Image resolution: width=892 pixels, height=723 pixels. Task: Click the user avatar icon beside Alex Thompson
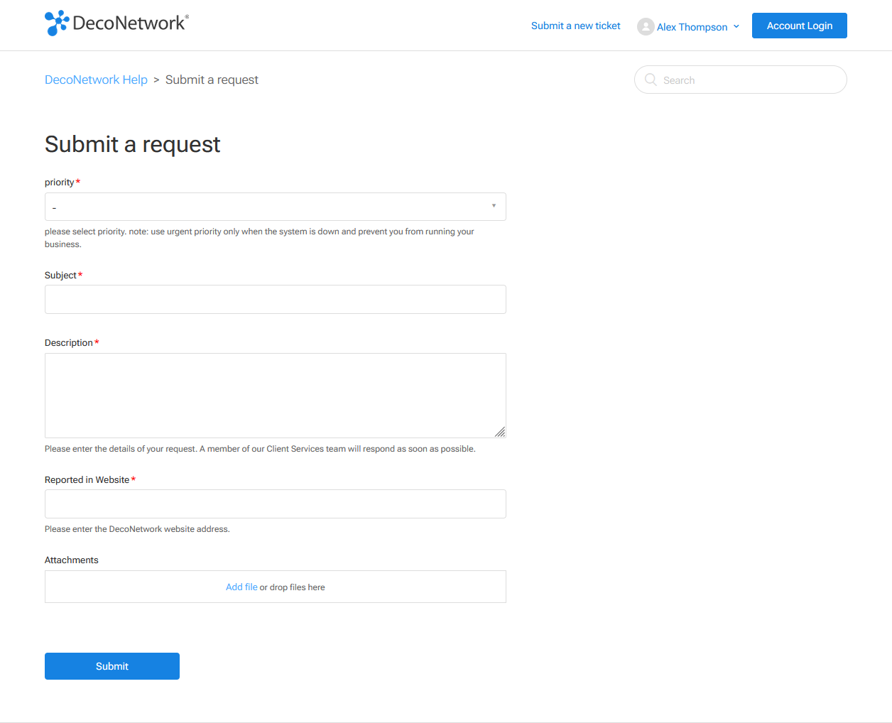pyautogui.click(x=646, y=26)
